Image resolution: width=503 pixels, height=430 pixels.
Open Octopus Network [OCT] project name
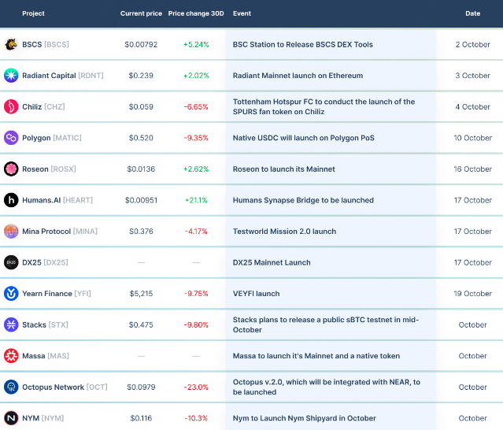[x=65, y=387]
